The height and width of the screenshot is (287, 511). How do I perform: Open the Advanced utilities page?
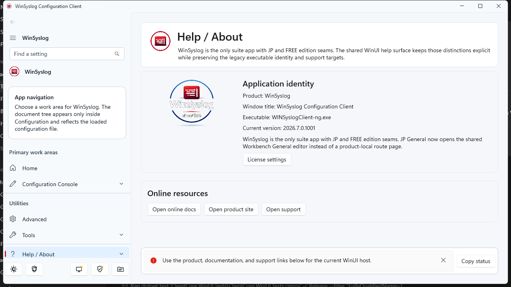[67, 219]
